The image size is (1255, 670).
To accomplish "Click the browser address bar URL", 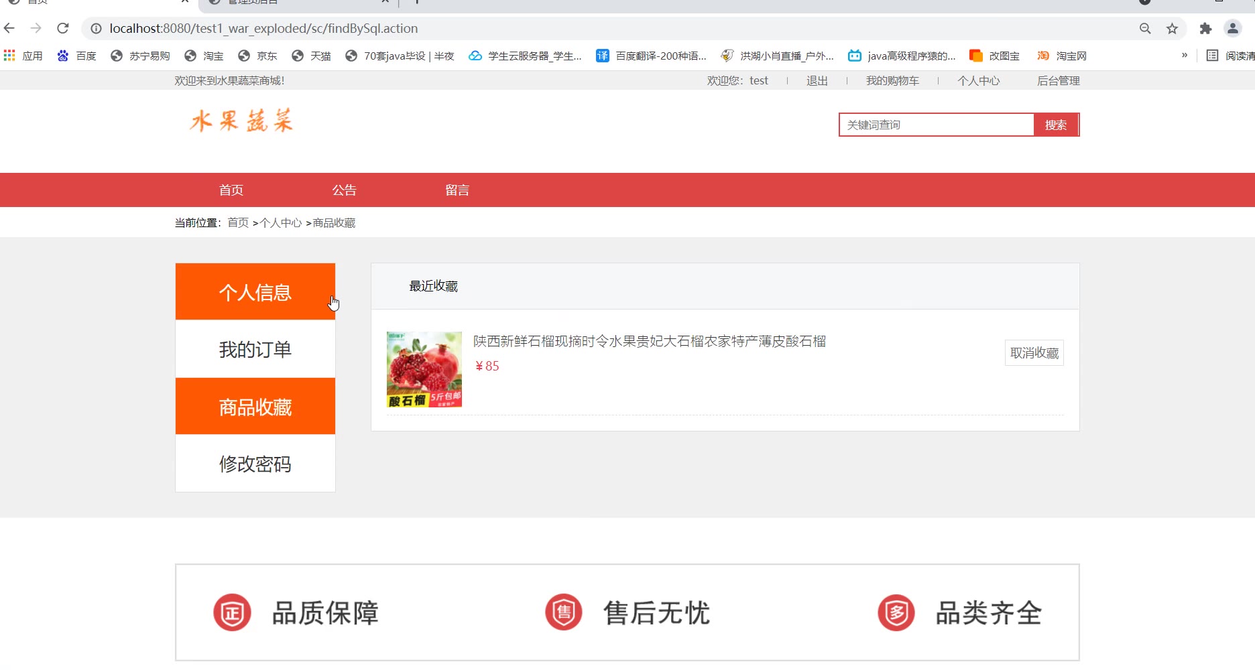I will (x=263, y=28).
